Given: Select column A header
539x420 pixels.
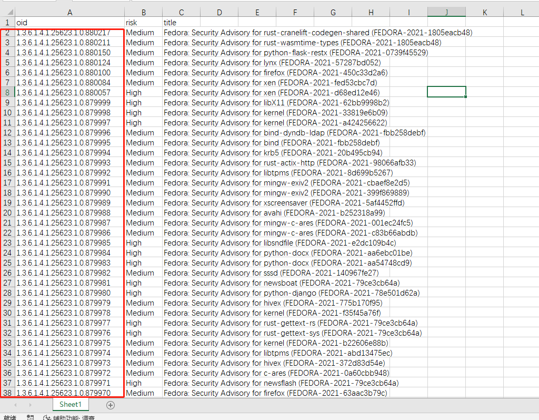Looking at the screenshot, I should (x=70, y=13).
